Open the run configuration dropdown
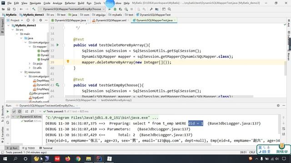The image size is (291, 163). tap(72, 9)
